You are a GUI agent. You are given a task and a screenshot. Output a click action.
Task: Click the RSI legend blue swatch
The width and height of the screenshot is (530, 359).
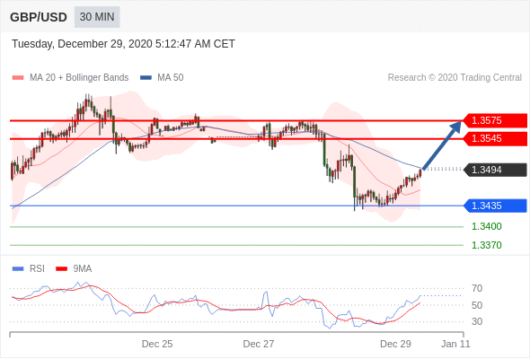coord(18,269)
